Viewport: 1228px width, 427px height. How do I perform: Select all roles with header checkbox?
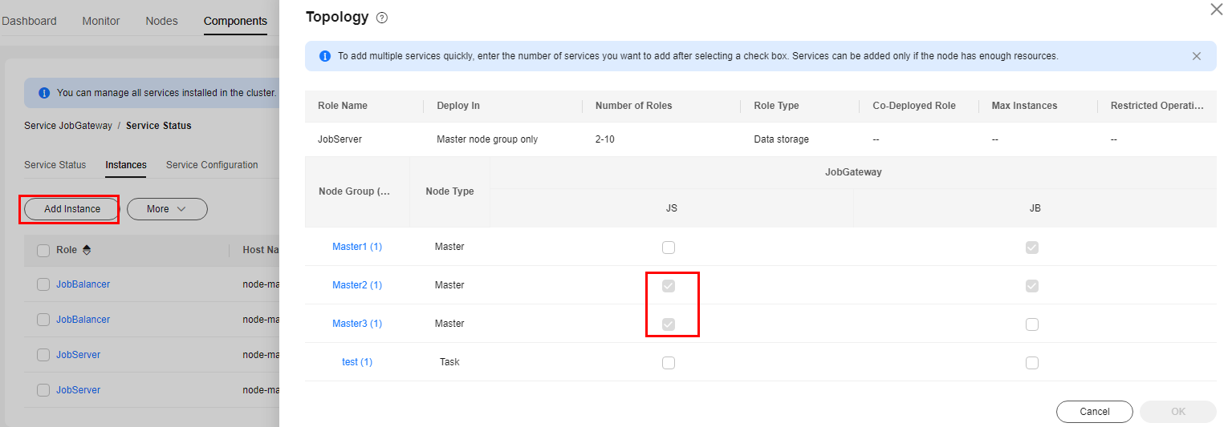point(43,250)
